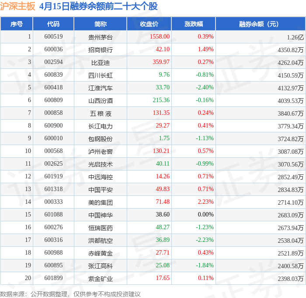
Task: Click the 沪深主板 title text
Action: click(x=17, y=6)
